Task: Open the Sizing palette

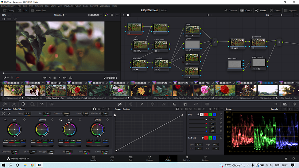Action: (x=196, y=104)
